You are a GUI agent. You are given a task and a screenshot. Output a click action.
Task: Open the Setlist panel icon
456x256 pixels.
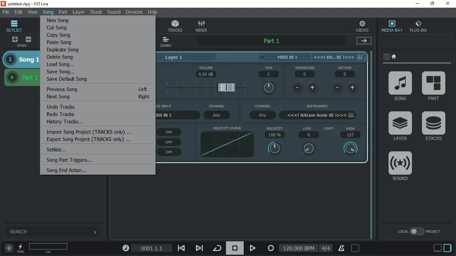[x=14, y=26]
